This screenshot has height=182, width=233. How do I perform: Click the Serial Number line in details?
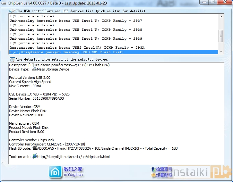(x=36, y=98)
